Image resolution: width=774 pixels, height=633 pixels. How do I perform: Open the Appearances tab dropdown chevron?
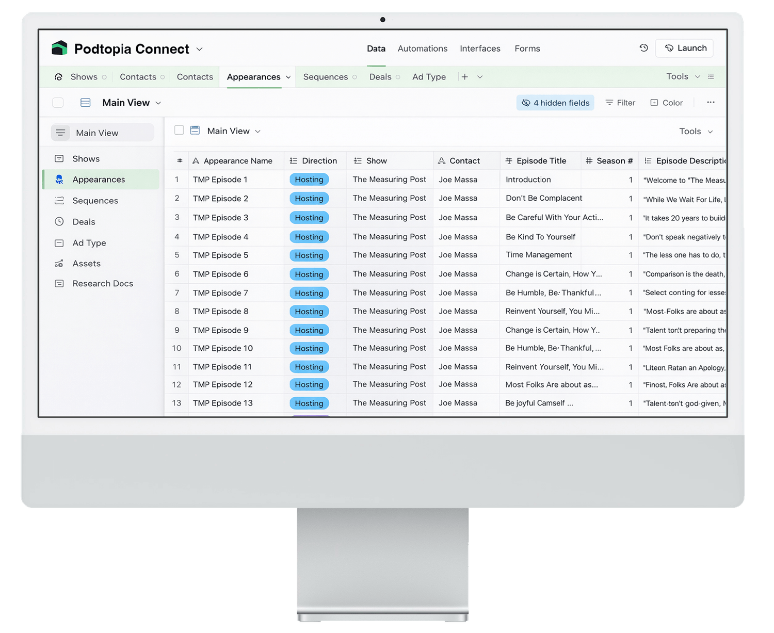(288, 77)
